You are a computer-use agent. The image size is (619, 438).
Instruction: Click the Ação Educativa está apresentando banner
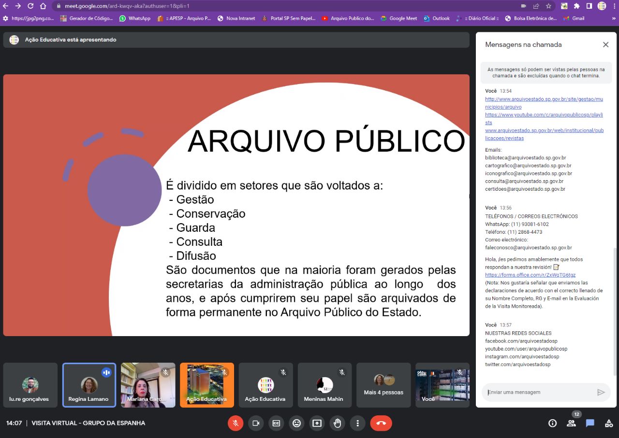pos(236,40)
